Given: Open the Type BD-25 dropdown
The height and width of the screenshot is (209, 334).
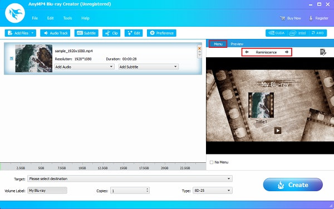Looking at the screenshot, I should [x=213, y=191].
